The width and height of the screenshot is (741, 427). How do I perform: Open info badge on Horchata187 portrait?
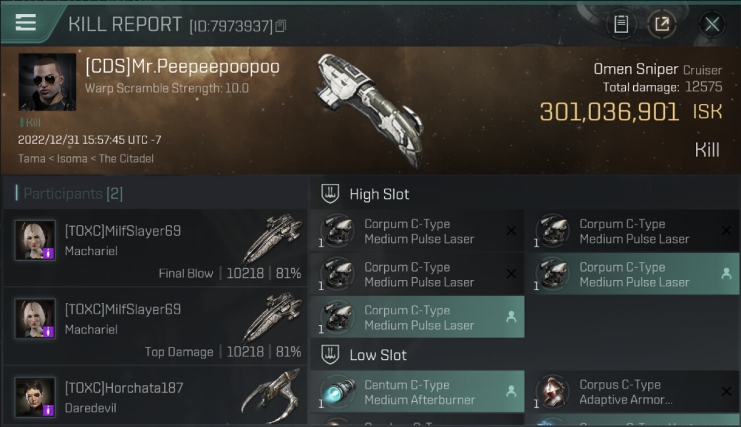pyautogui.click(x=48, y=410)
